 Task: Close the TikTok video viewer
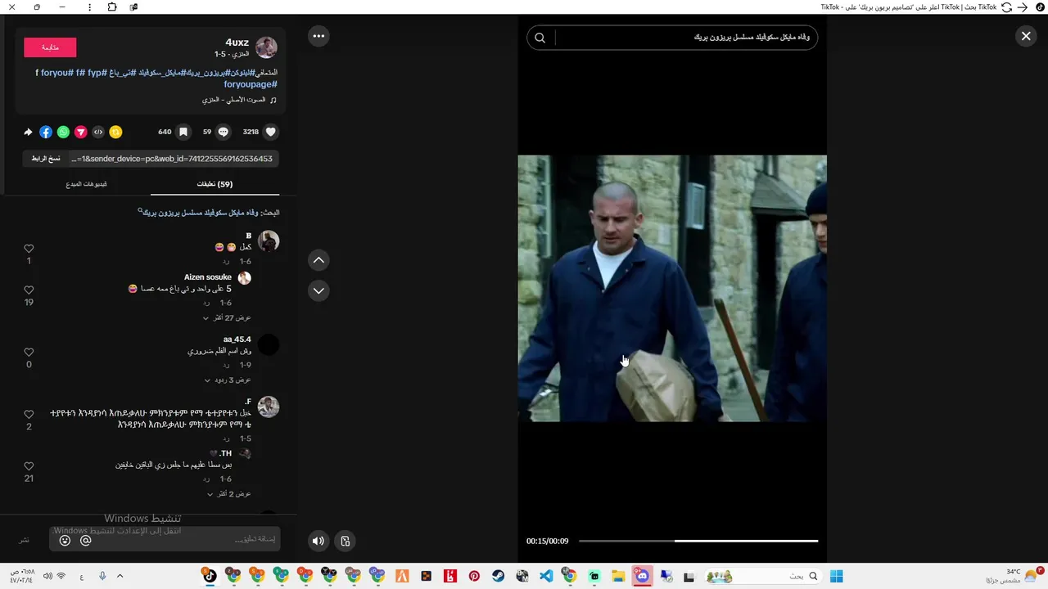click(x=1026, y=36)
